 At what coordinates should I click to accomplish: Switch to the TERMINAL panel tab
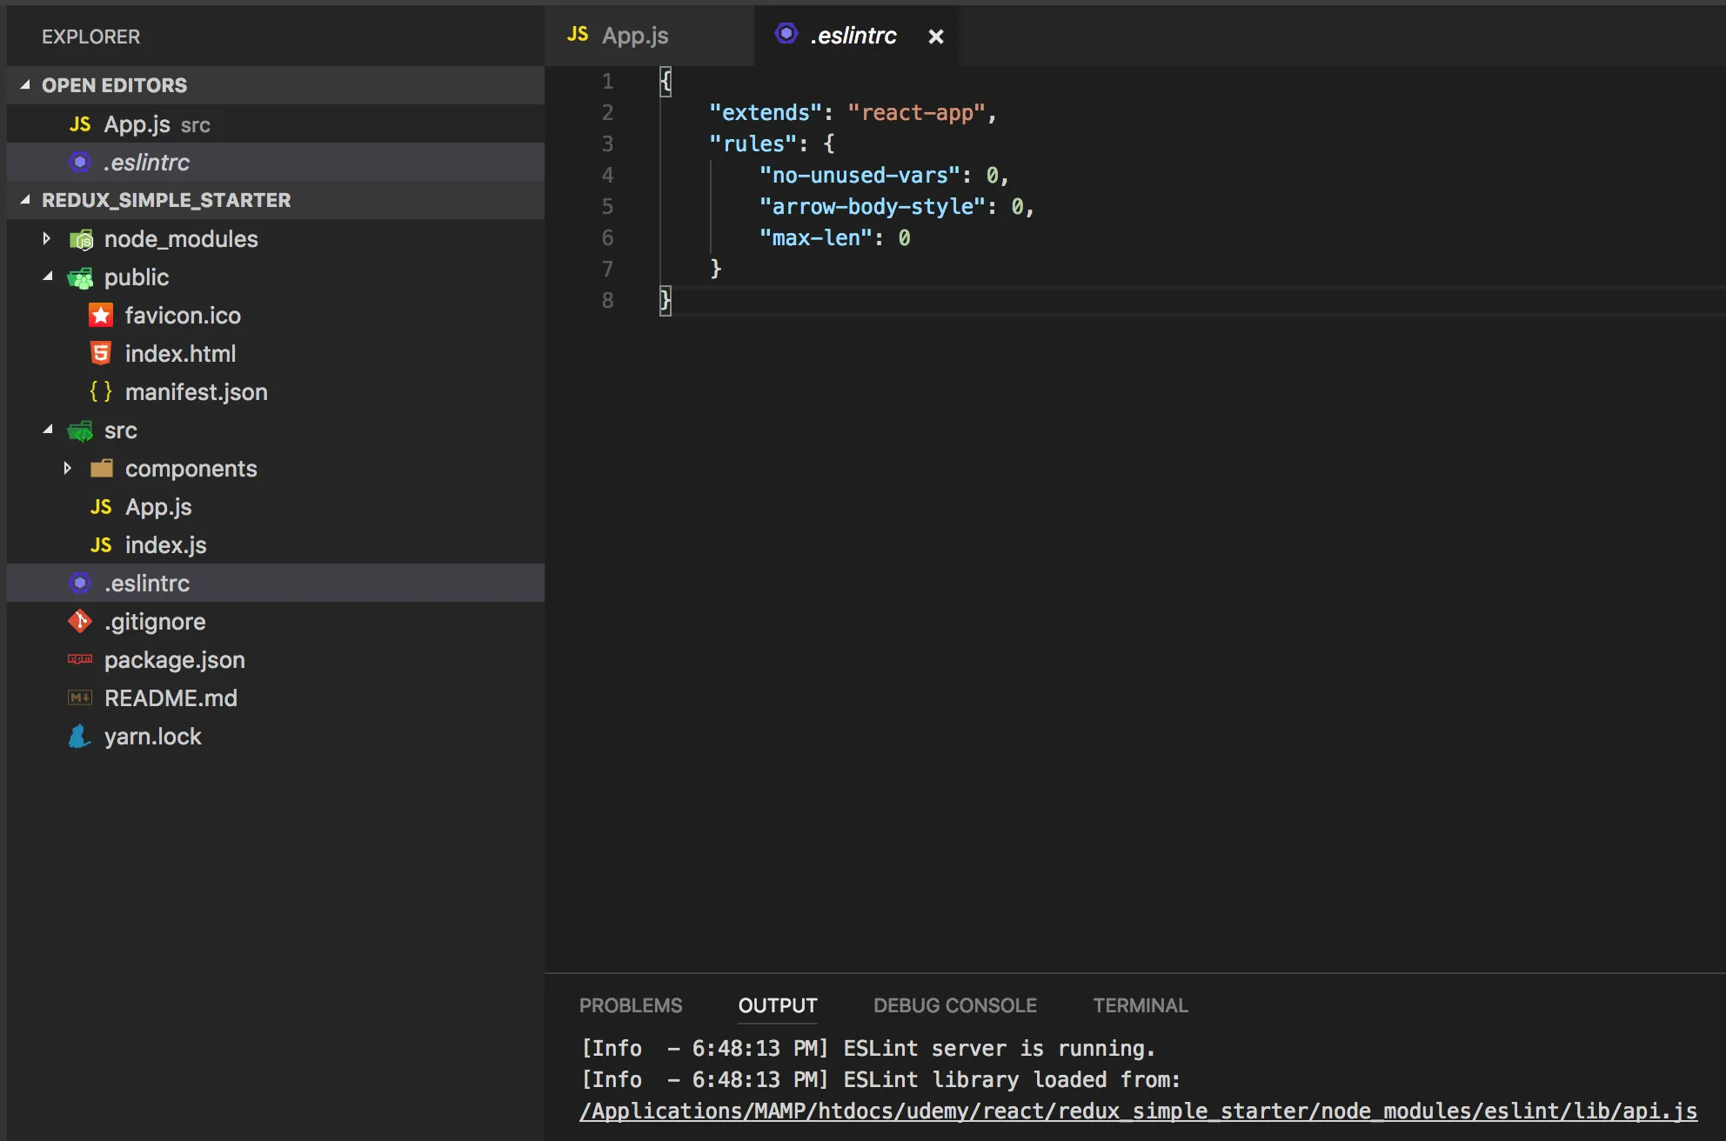click(x=1140, y=1005)
